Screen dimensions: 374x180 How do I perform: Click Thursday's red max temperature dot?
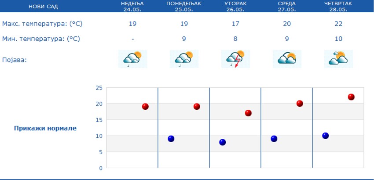[351, 97]
